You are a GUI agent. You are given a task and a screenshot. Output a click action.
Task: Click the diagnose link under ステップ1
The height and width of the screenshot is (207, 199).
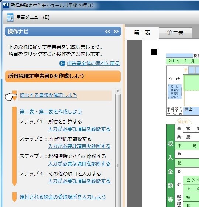click(79, 129)
